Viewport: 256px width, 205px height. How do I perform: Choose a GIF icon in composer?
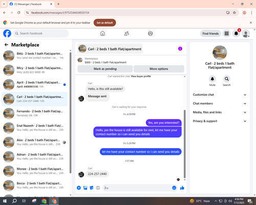98,188
